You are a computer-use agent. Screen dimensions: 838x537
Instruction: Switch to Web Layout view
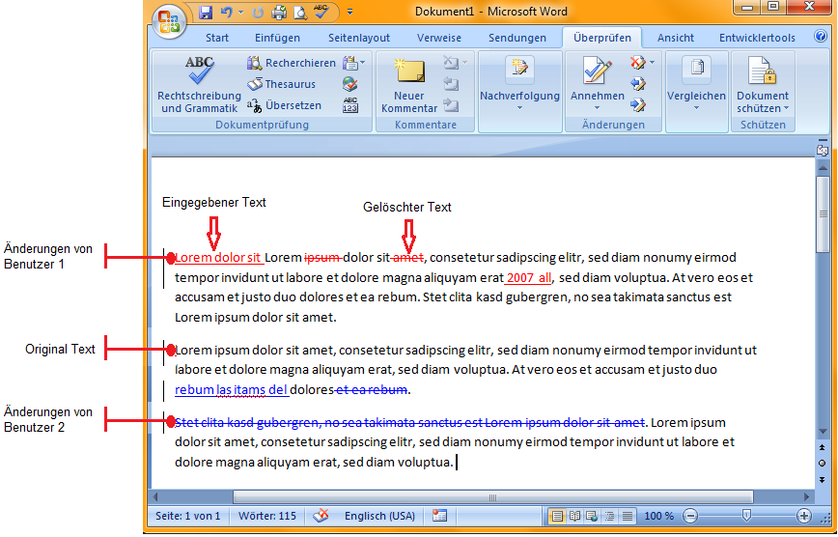coord(592,516)
